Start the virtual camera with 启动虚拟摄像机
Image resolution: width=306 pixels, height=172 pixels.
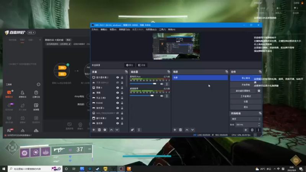tap(243, 91)
